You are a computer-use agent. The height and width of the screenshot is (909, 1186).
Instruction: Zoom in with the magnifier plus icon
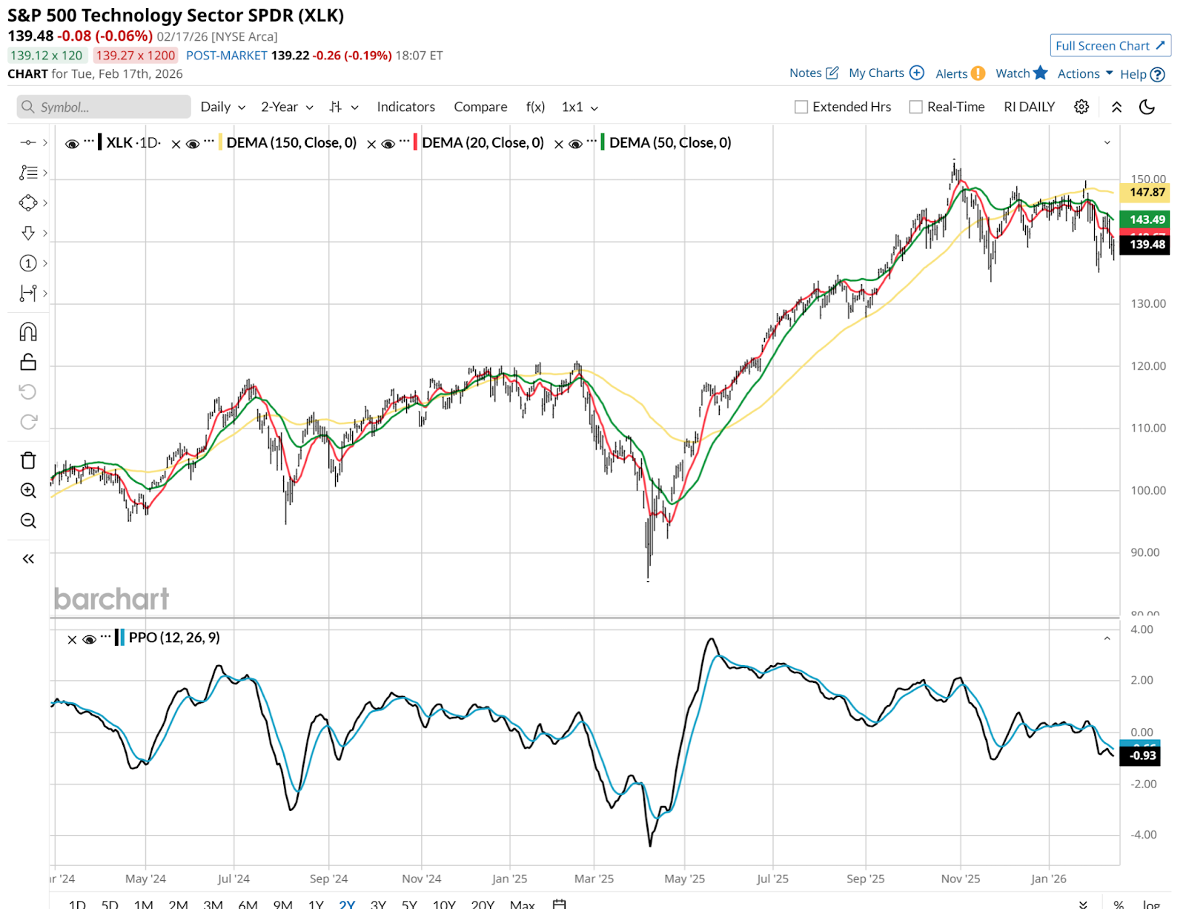(28, 490)
